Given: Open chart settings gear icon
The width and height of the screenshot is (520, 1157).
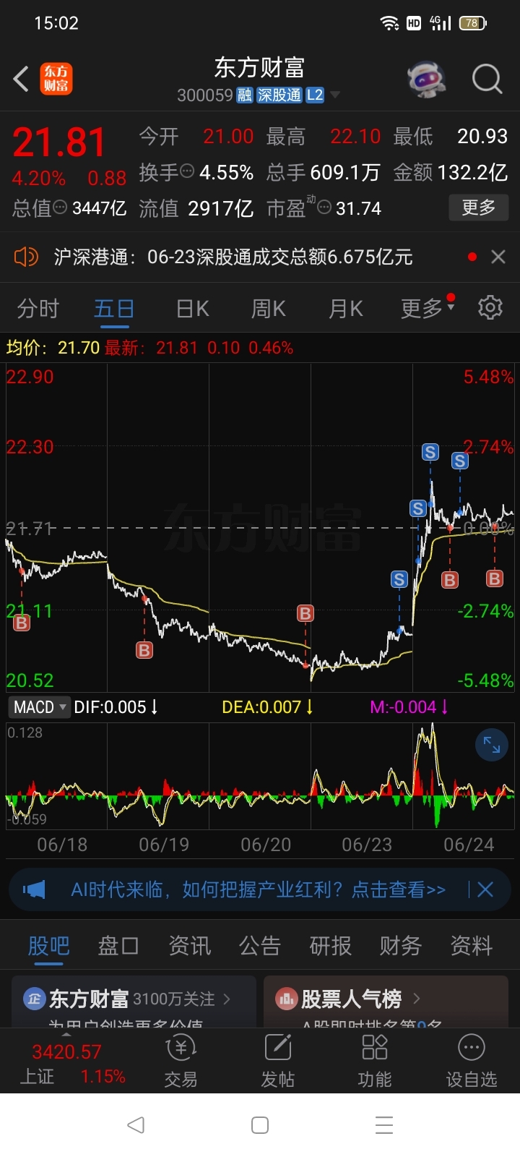Looking at the screenshot, I should click(x=490, y=307).
